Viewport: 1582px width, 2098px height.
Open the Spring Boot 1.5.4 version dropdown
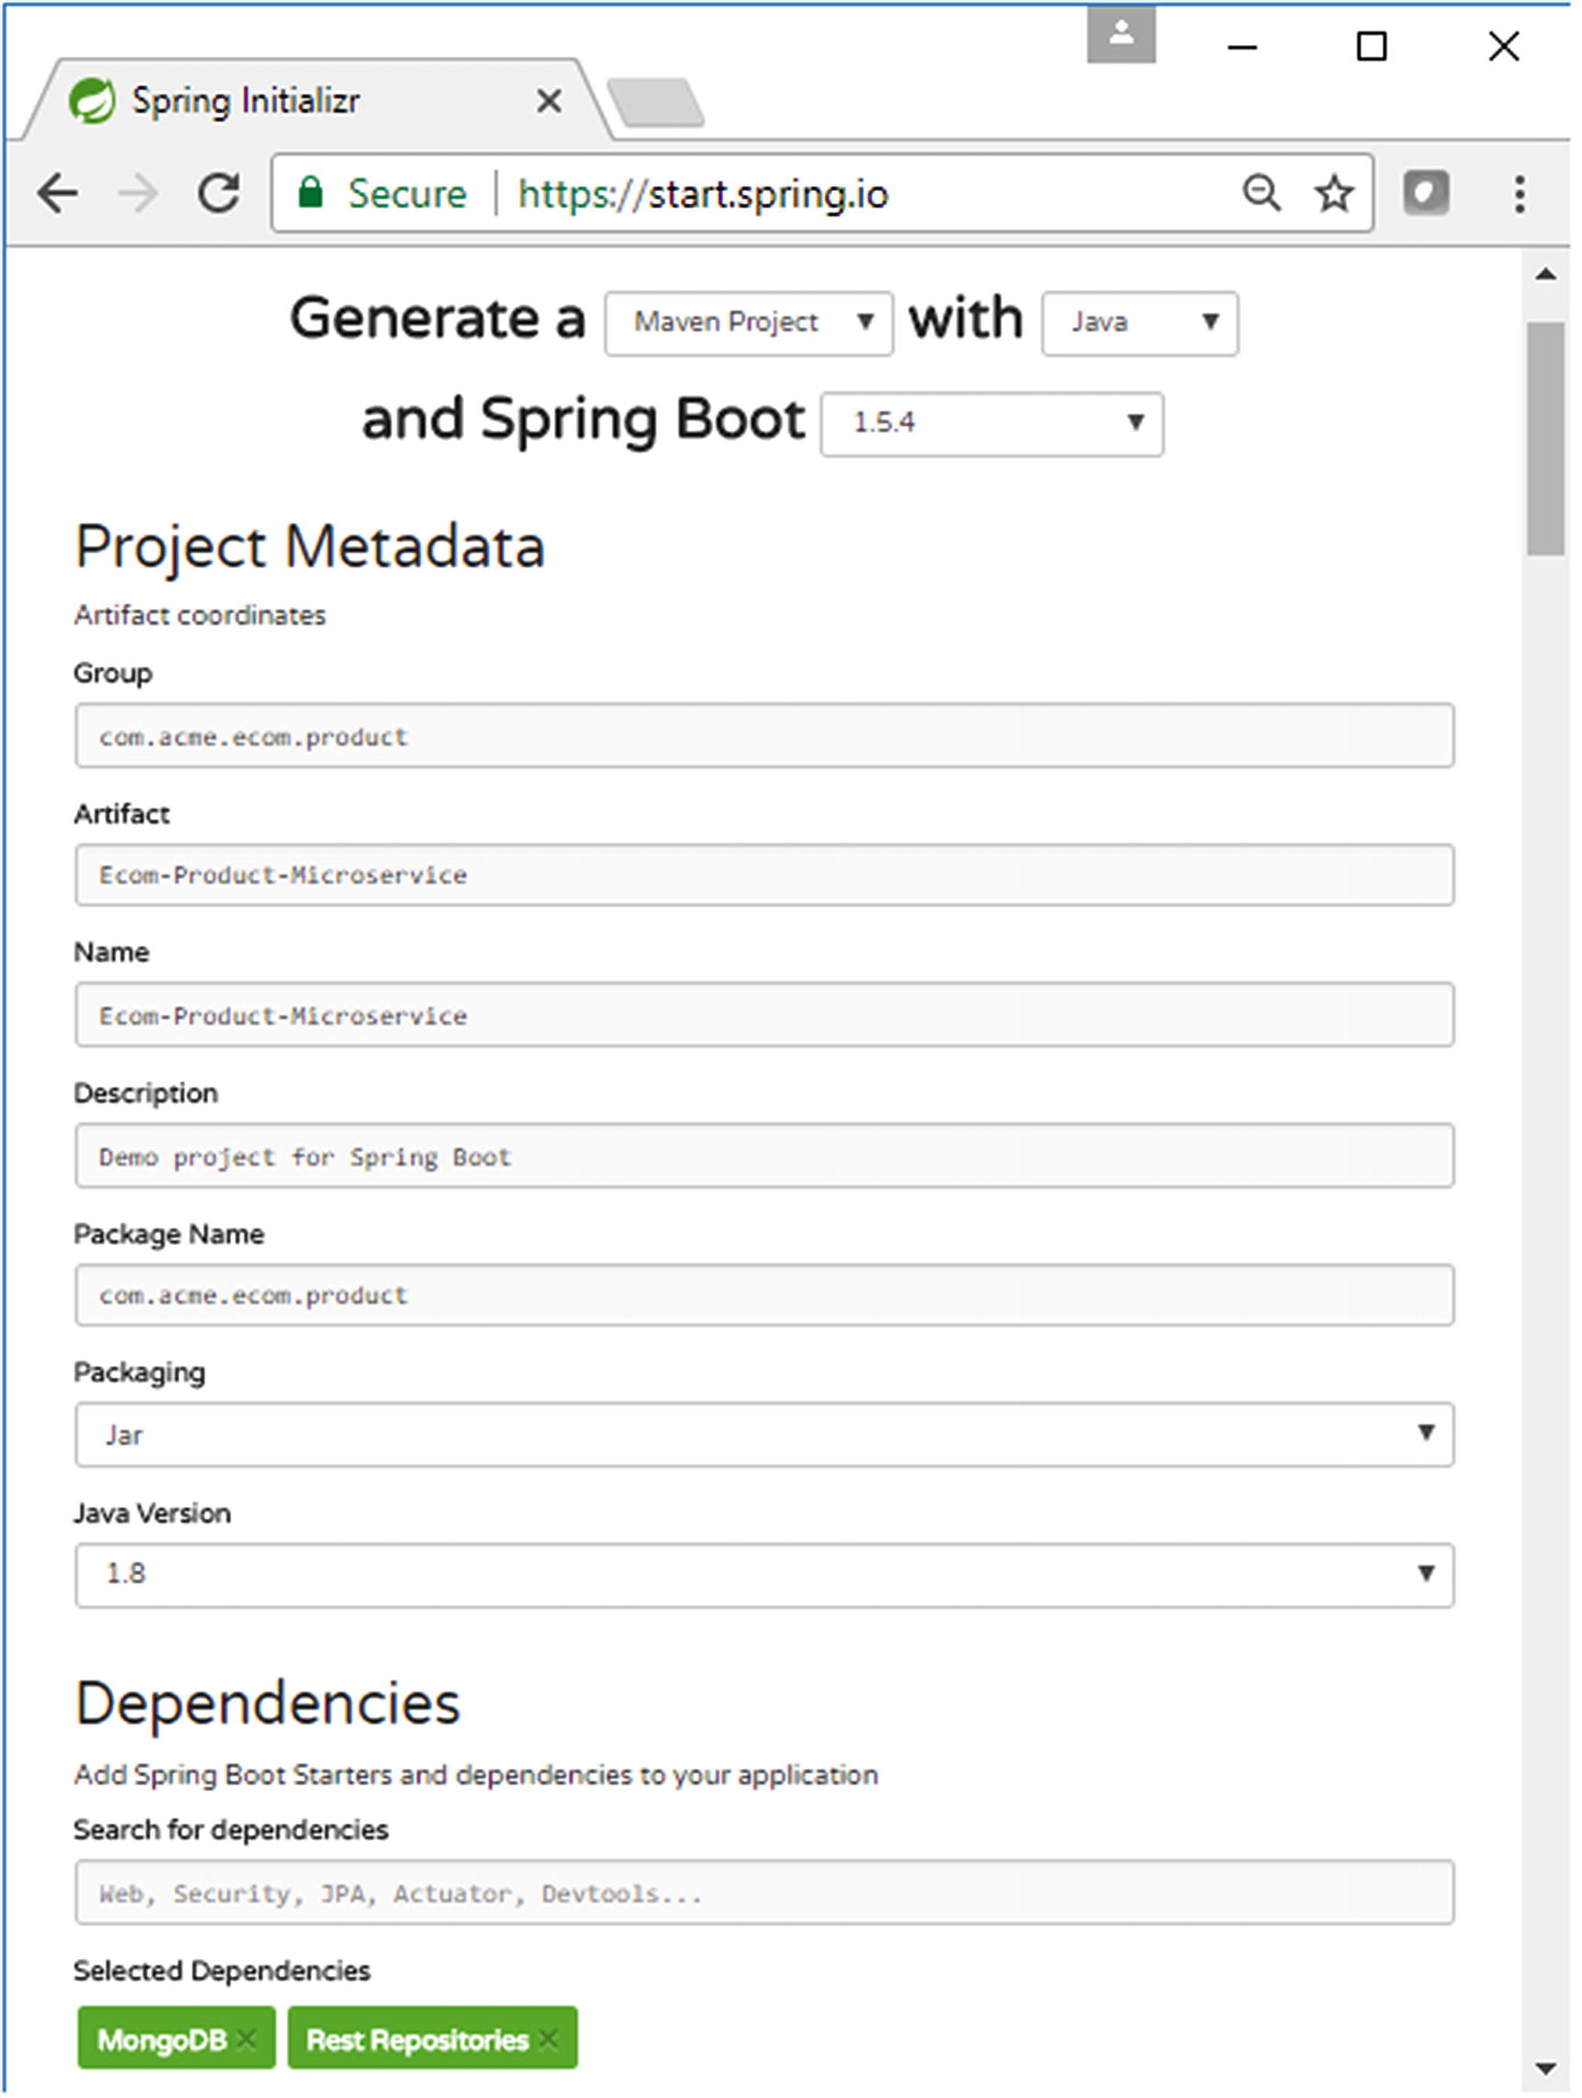click(x=992, y=424)
